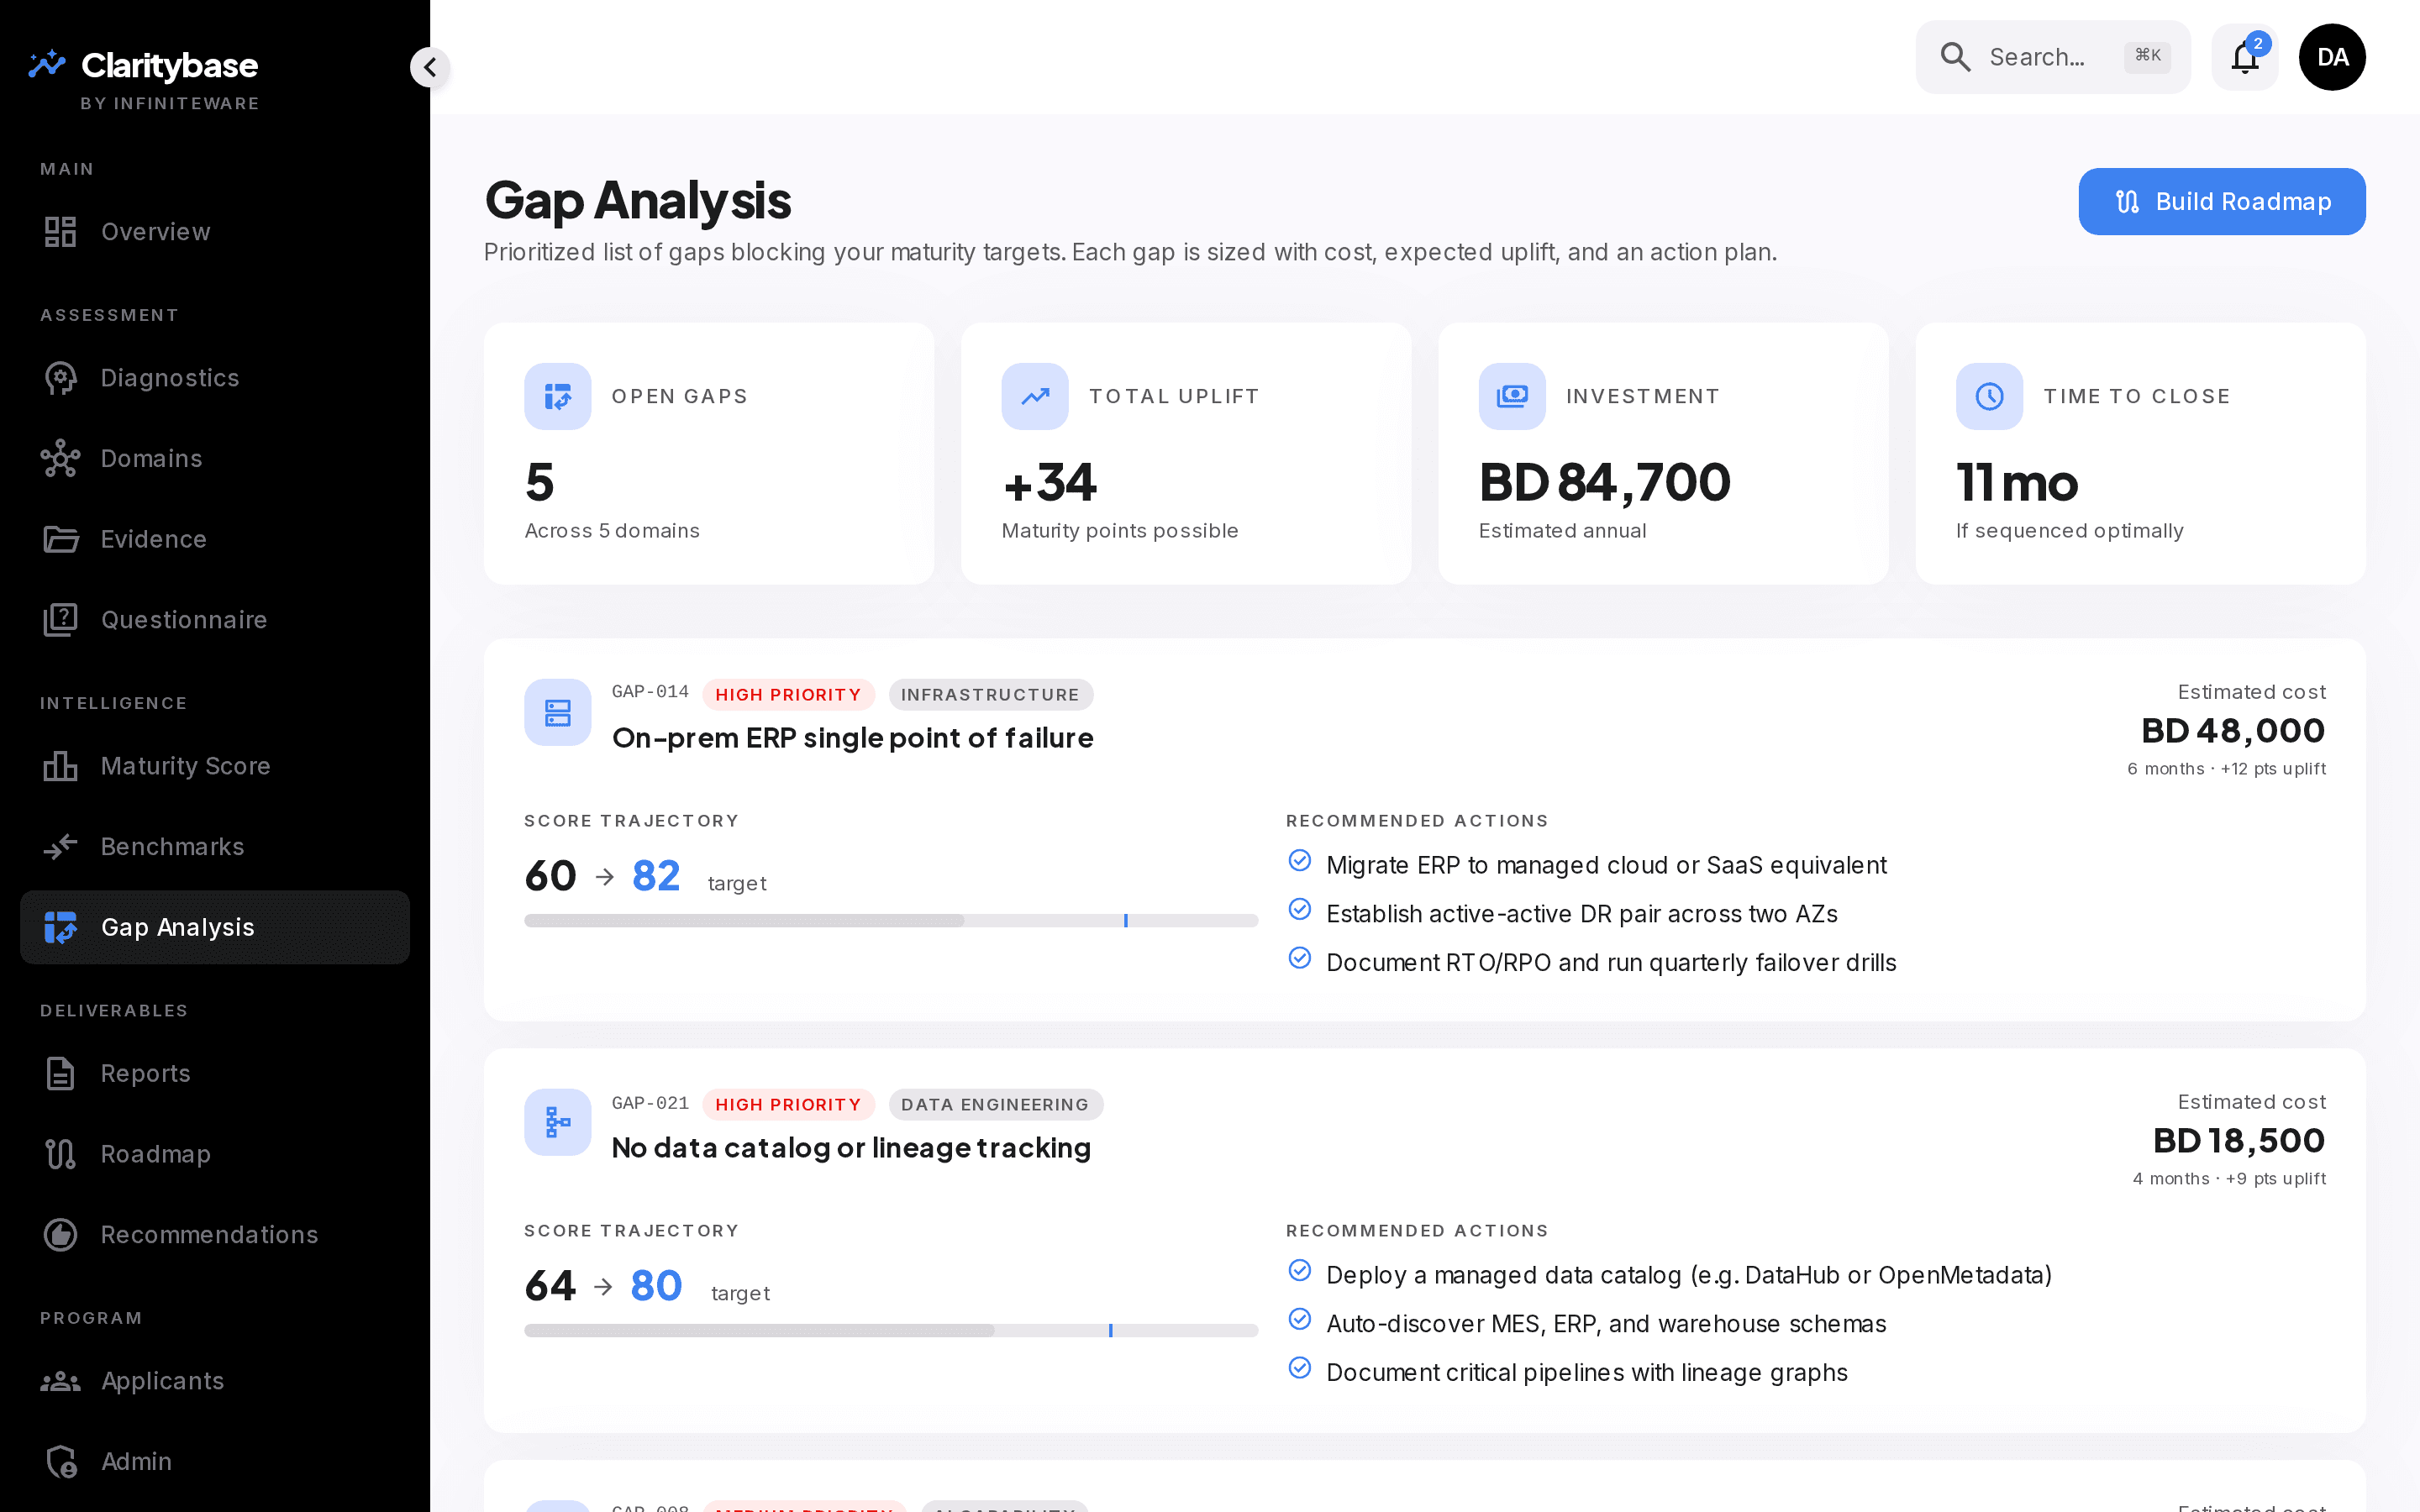The height and width of the screenshot is (1512, 2420).
Task: Check 'Document RTO/RPO' failover drills action
Action: (x=1300, y=959)
